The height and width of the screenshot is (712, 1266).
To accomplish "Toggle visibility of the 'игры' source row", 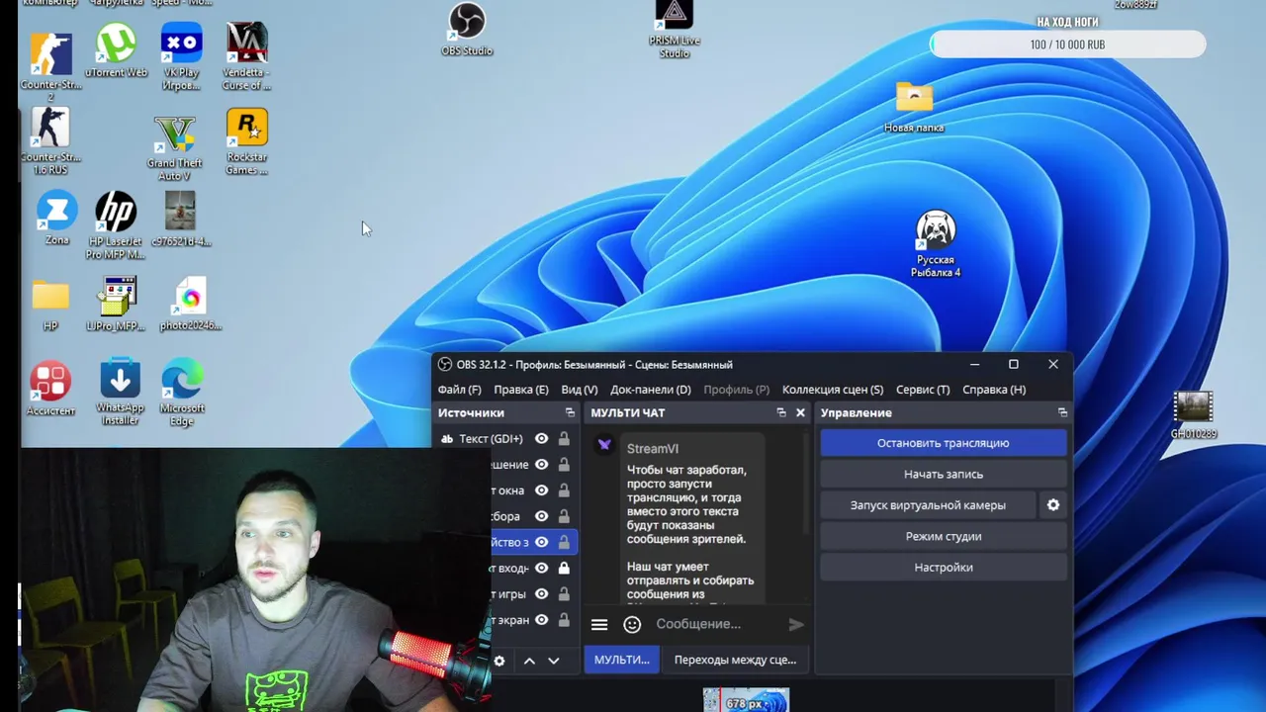I will [x=542, y=594].
